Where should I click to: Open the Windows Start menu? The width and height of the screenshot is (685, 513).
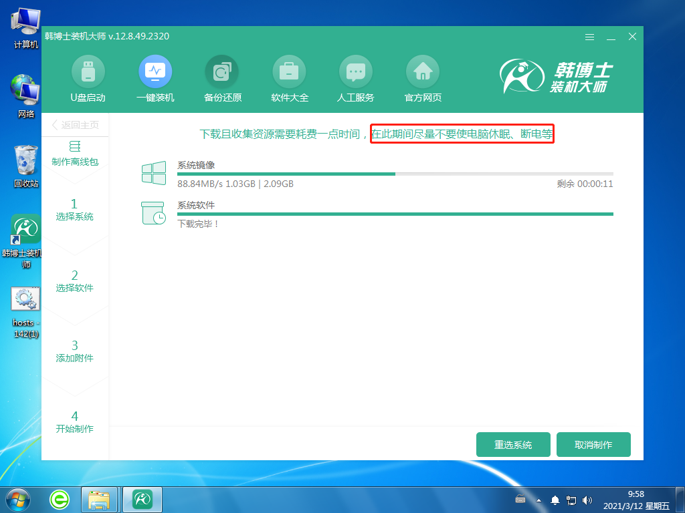pyautogui.click(x=17, y=499)
